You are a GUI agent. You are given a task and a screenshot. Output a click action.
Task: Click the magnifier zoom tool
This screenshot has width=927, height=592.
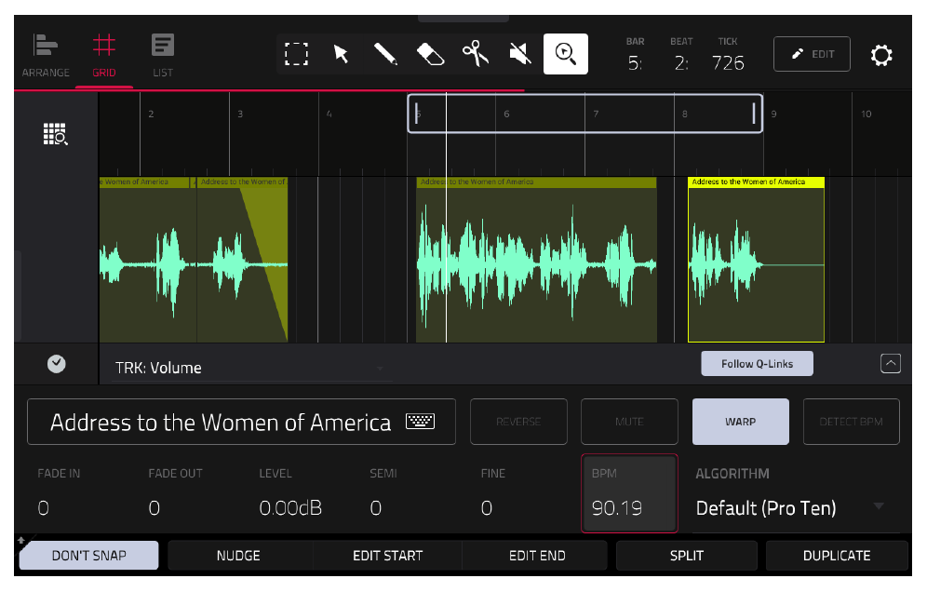point(566,54)
